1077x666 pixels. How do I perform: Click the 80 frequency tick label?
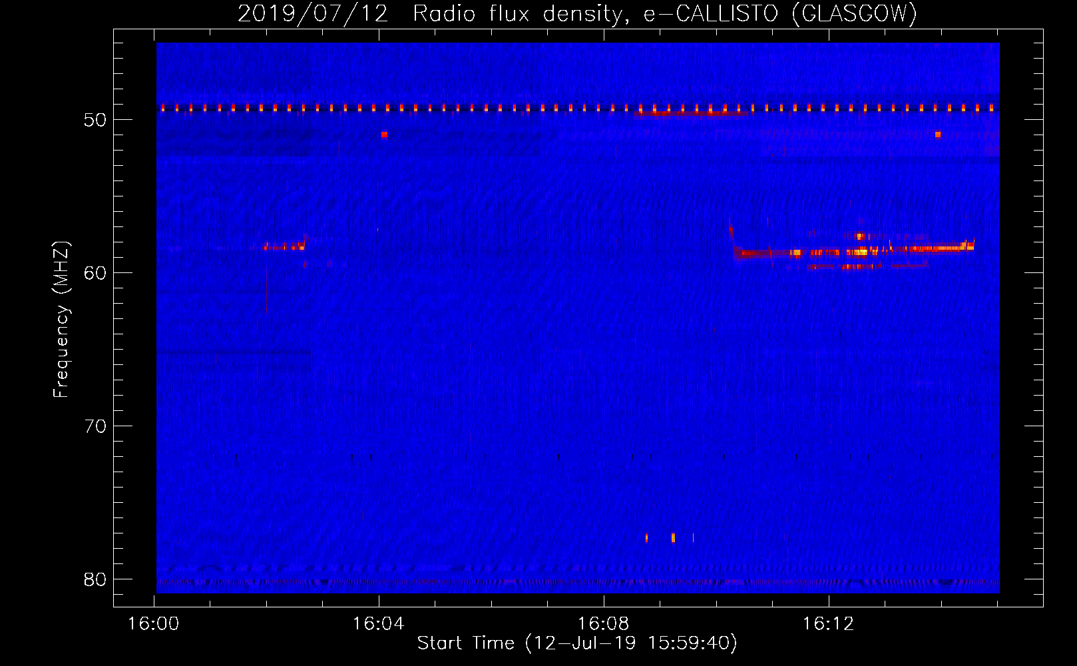(x=95, y=579)
